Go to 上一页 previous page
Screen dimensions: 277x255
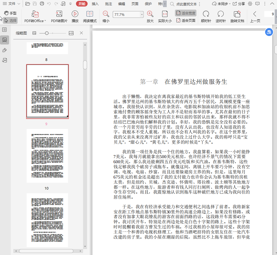[255, 17]
